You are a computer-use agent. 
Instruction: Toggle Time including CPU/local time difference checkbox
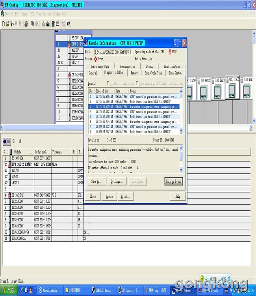click(x=137, y=83)
